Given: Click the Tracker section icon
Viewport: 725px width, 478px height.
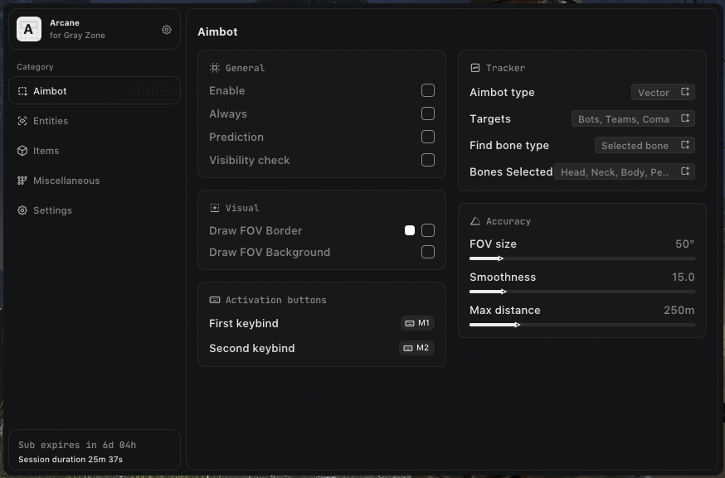Looking at the screenshot, I should click(475, 68).
